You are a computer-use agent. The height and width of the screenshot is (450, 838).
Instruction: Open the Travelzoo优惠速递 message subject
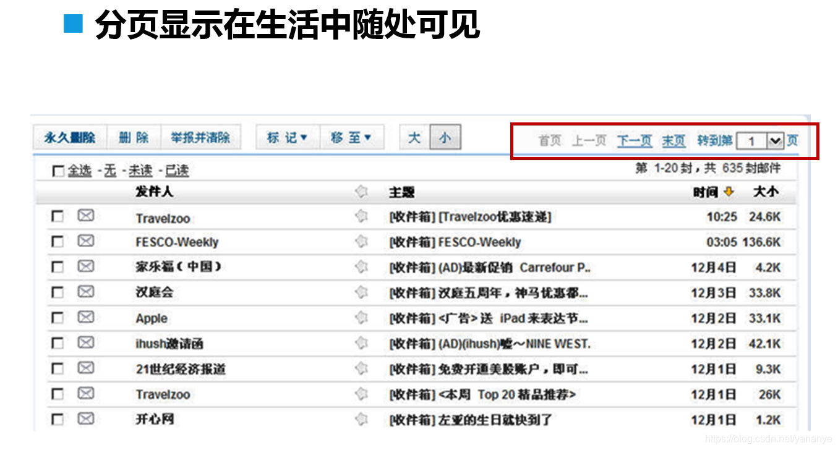click(470, 217)
